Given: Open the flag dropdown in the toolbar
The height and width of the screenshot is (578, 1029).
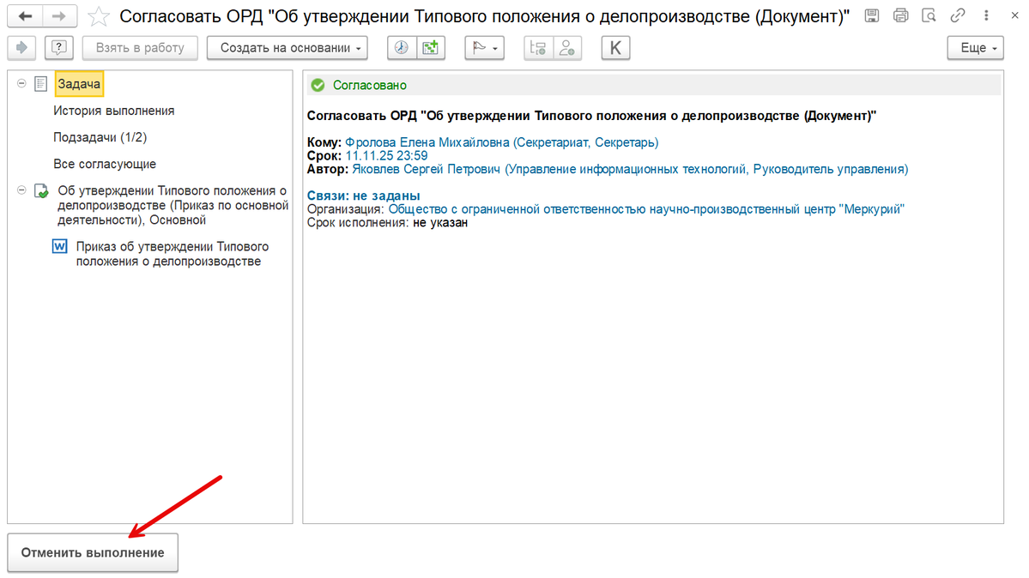Looking at the screenshot, I should coord(484,48).
